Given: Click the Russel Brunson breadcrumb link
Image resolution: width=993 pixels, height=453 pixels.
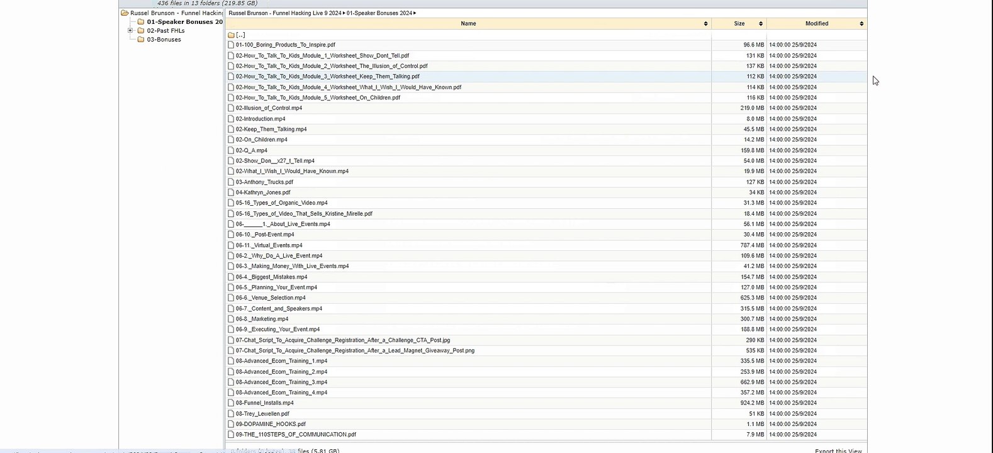Looking at the screenshot, I should (285, 13).
